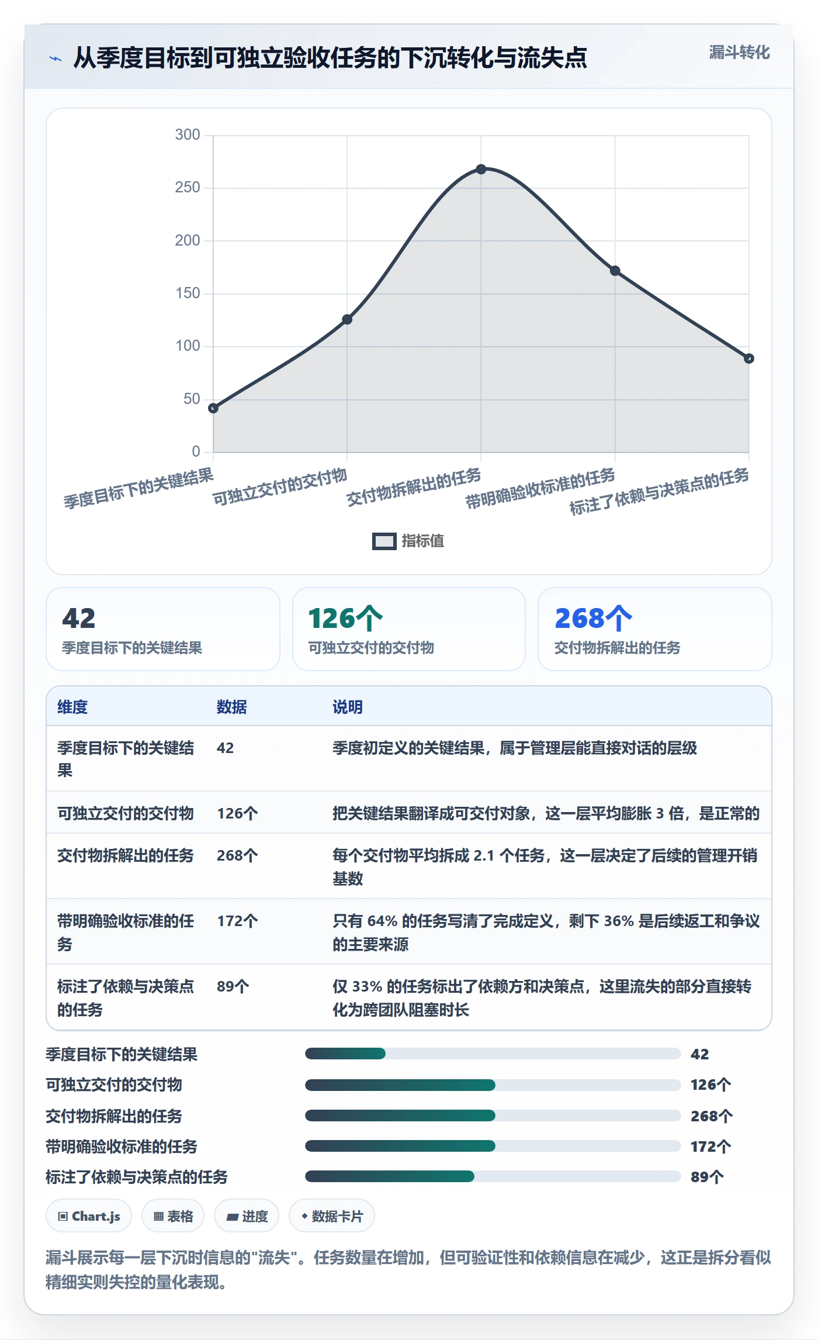The width and height of the screenshot is (818, 1340).
Task: Click the Chart.js tag chip
Action: [x=89, y=1216]
